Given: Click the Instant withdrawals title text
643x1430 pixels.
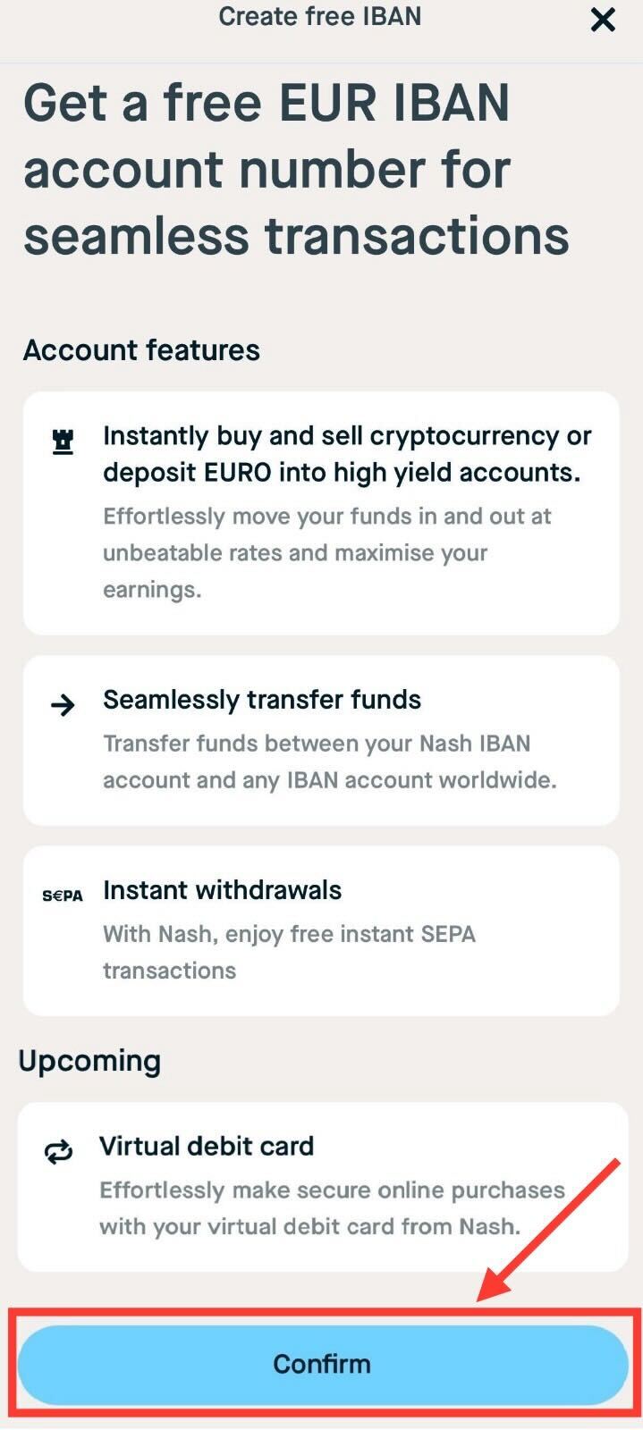Looking at the screenshot, I should (222, 890).
